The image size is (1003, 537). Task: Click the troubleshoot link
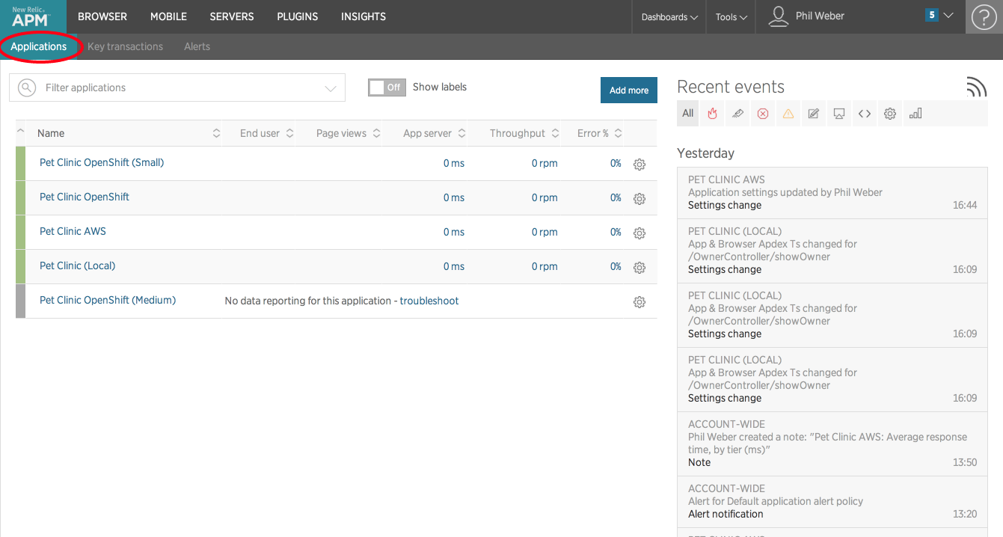[429, 301]
